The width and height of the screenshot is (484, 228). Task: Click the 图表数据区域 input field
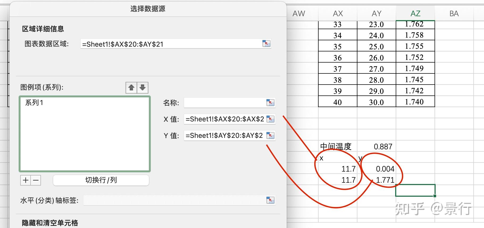(x=176, y=44)
